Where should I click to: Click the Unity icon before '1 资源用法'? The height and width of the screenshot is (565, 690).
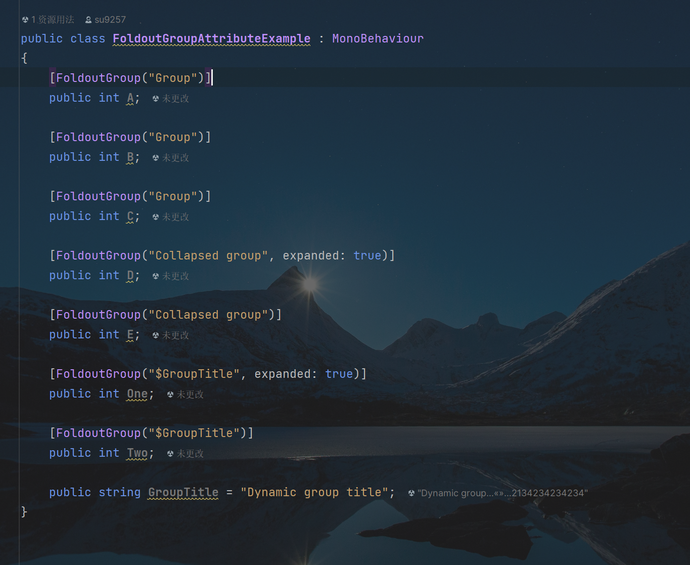click(25, 20)
